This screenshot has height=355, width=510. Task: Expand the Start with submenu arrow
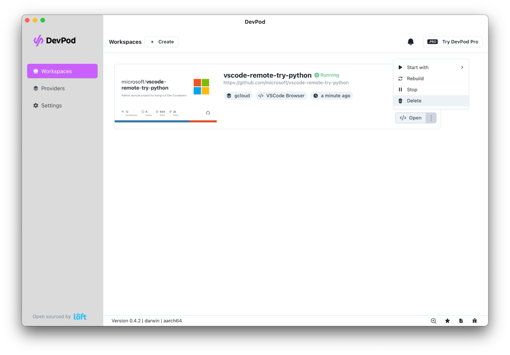[462, 67]
